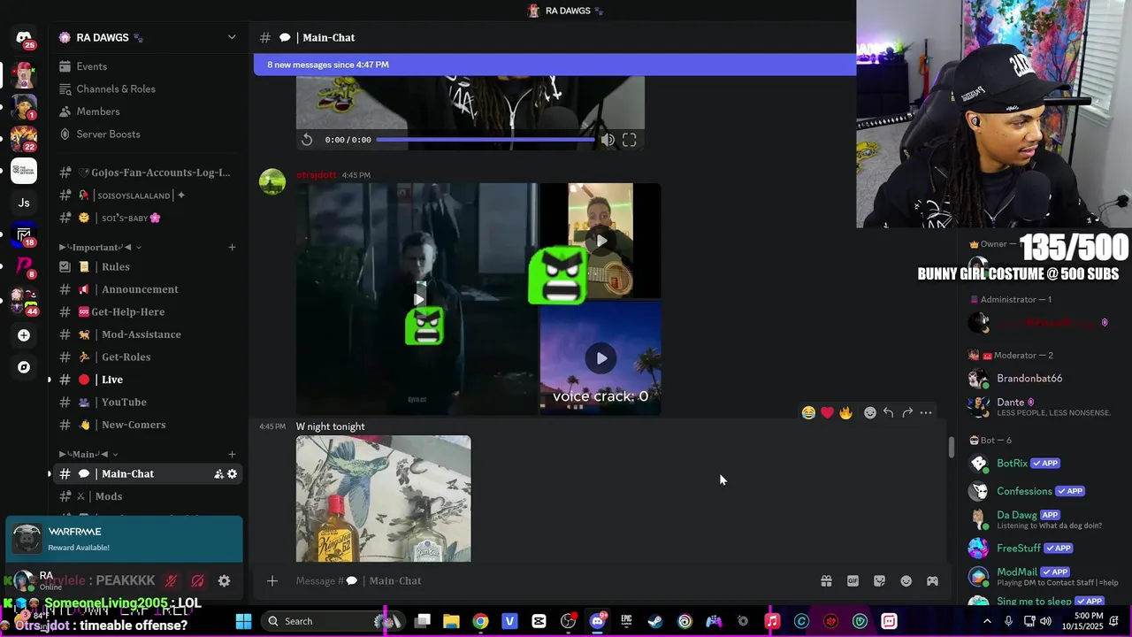Click Add a Server plus icon

pyautogui.click(x=24, y=335)
